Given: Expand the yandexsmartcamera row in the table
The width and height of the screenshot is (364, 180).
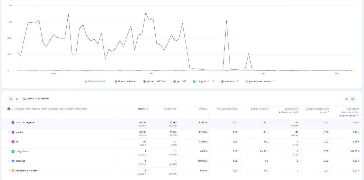Looking at the screenshot, I should 9,170.
